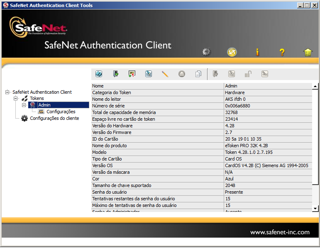Screen dimensions: 320x248
Task: Click the Rename Token pencil icon
Action: (x=165, y=74)
